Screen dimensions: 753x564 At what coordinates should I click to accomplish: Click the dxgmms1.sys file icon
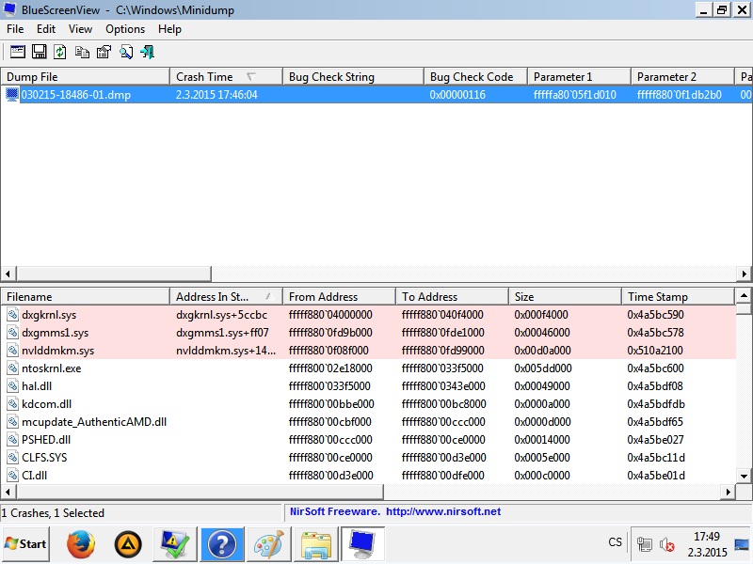pos(13,333)
